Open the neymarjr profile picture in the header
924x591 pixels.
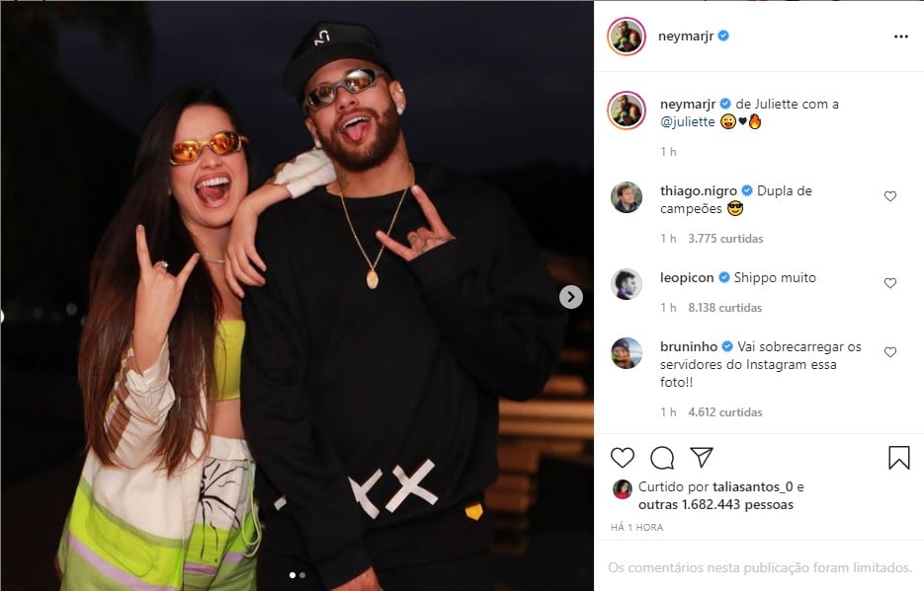click(x=627, y=37)
